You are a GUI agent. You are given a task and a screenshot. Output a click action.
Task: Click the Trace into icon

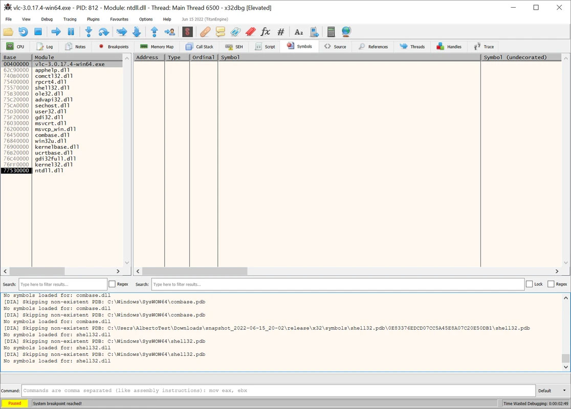coord(122,32)
